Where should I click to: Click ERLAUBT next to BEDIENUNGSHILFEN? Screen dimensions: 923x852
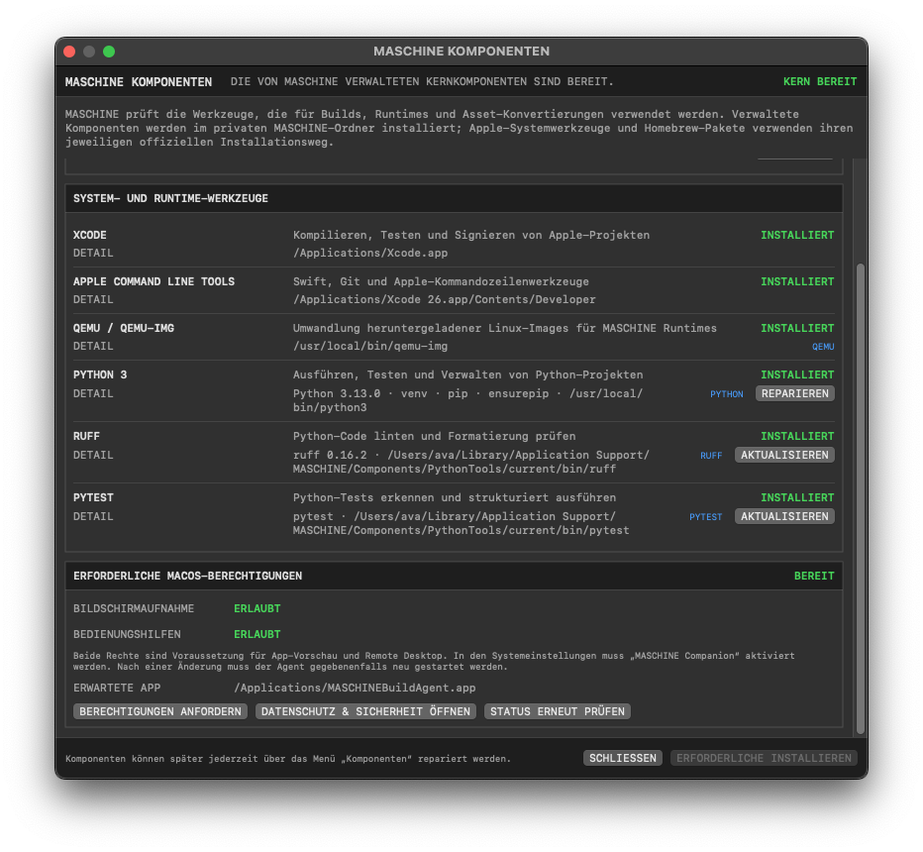pos(257,634)
